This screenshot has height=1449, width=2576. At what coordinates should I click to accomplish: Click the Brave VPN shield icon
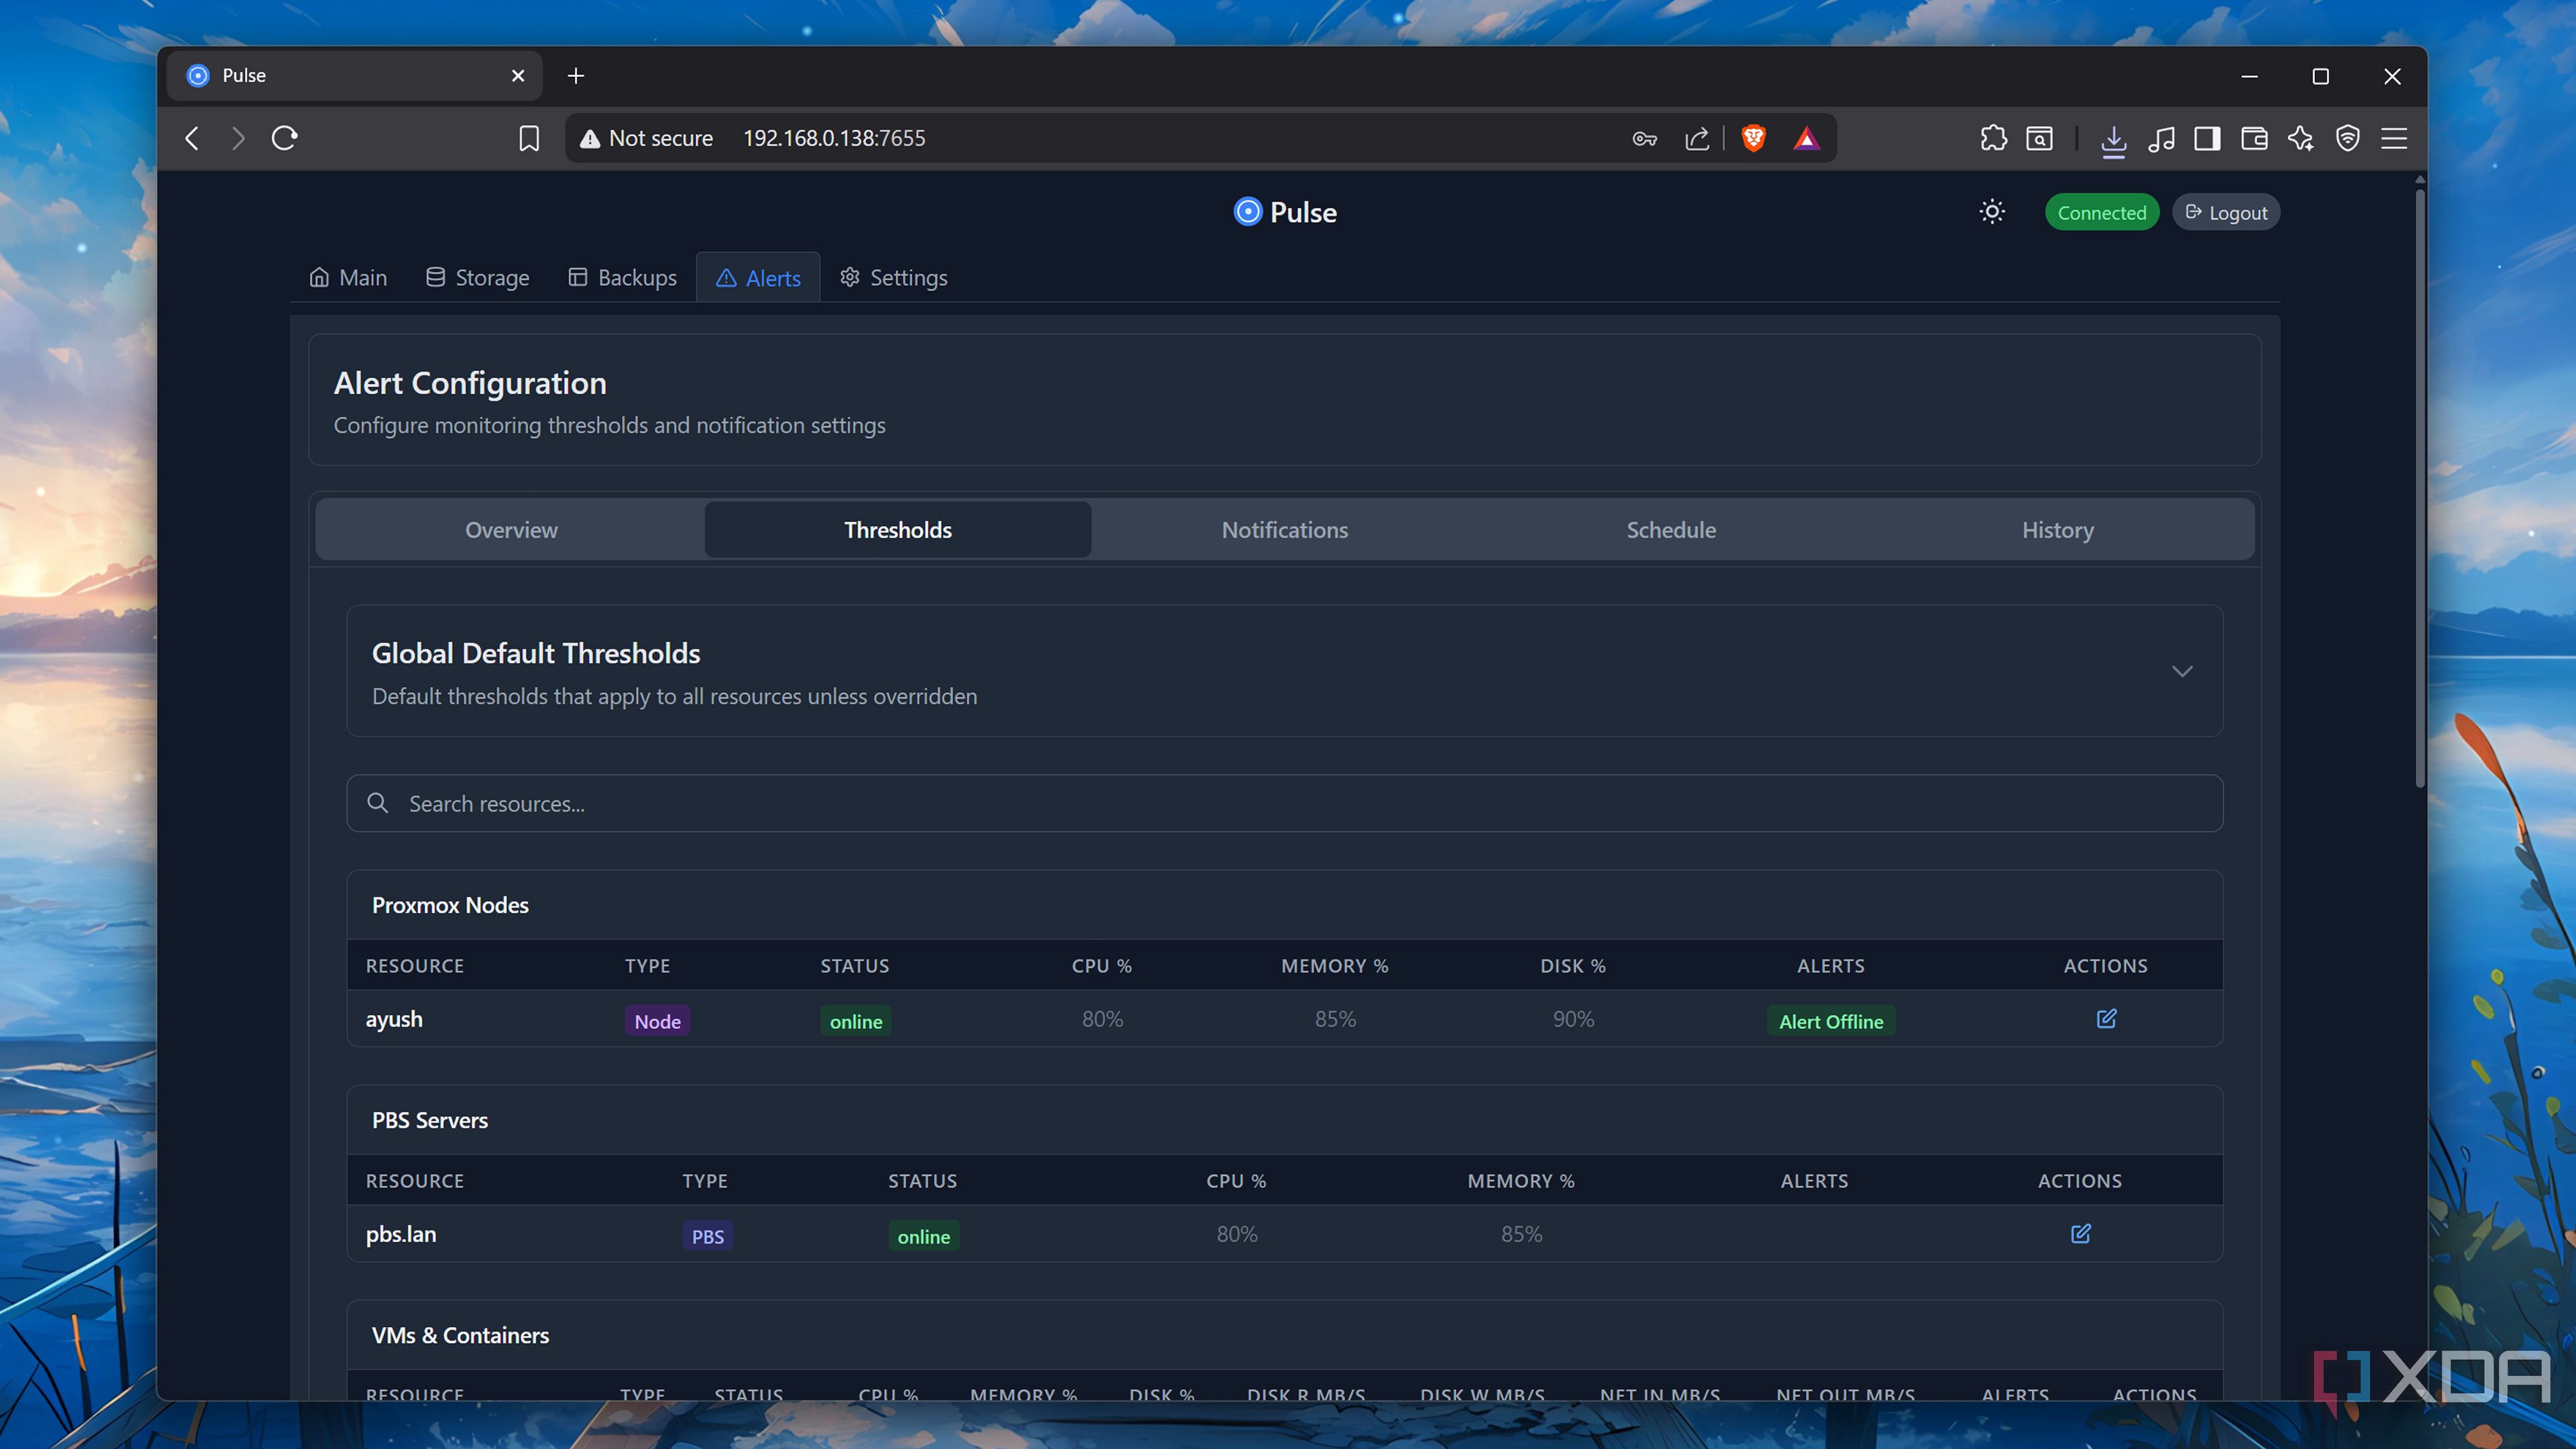click(x=2347, y=138)
